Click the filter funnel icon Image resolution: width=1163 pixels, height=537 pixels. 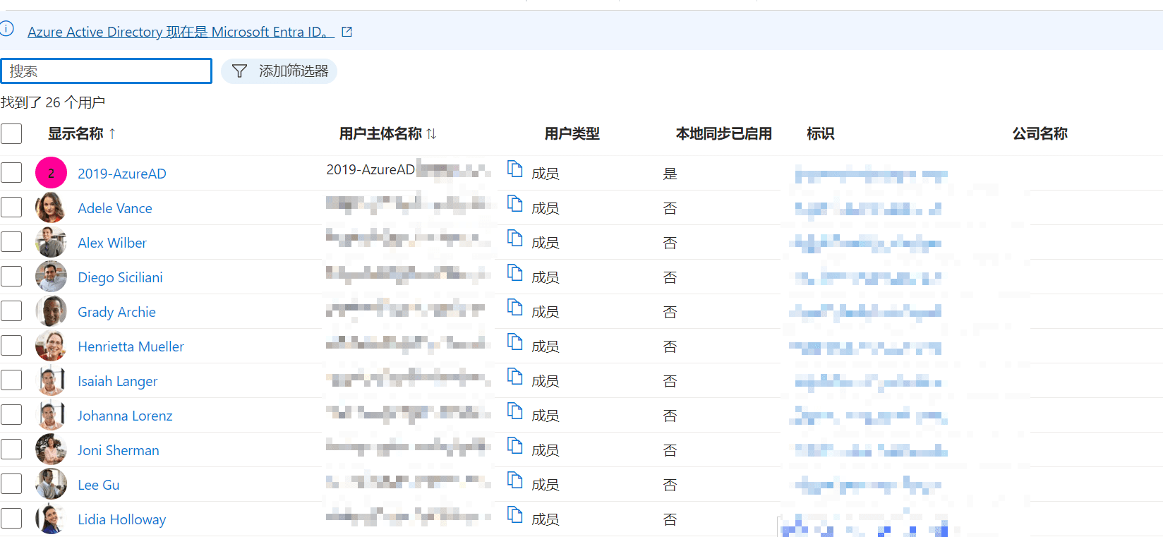[x=239, y=71]
